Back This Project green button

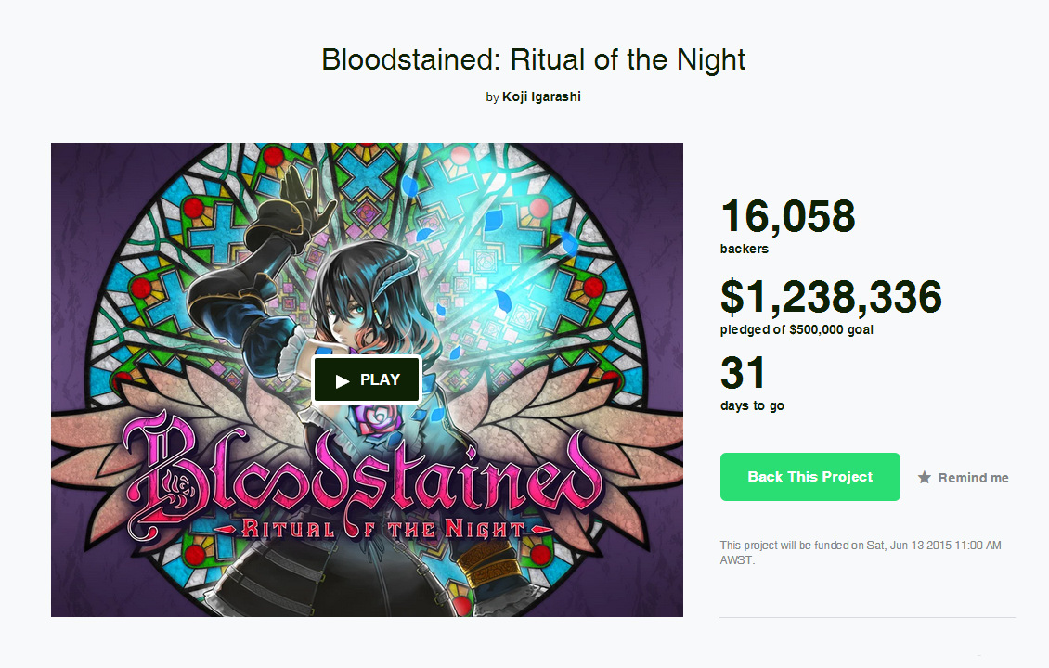pyautogui.click(x=809, y=477)
